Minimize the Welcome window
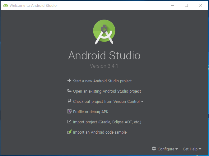 tap(172, 5)
